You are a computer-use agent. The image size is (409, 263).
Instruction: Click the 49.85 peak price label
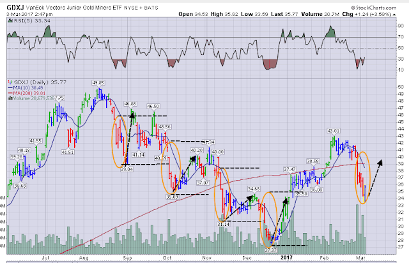coord(98,82)
